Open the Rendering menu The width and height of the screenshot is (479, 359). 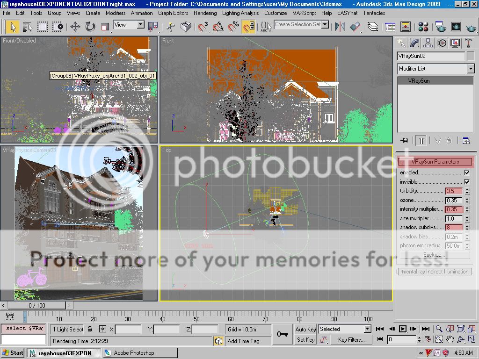[x=205, y=13]
